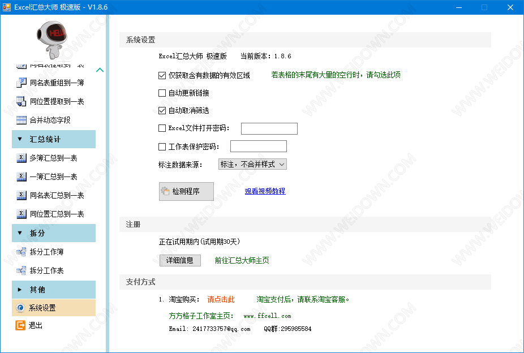The image size is (524, 353).
Task: Collapse the 拆分 section
Action: pos(53,233)
